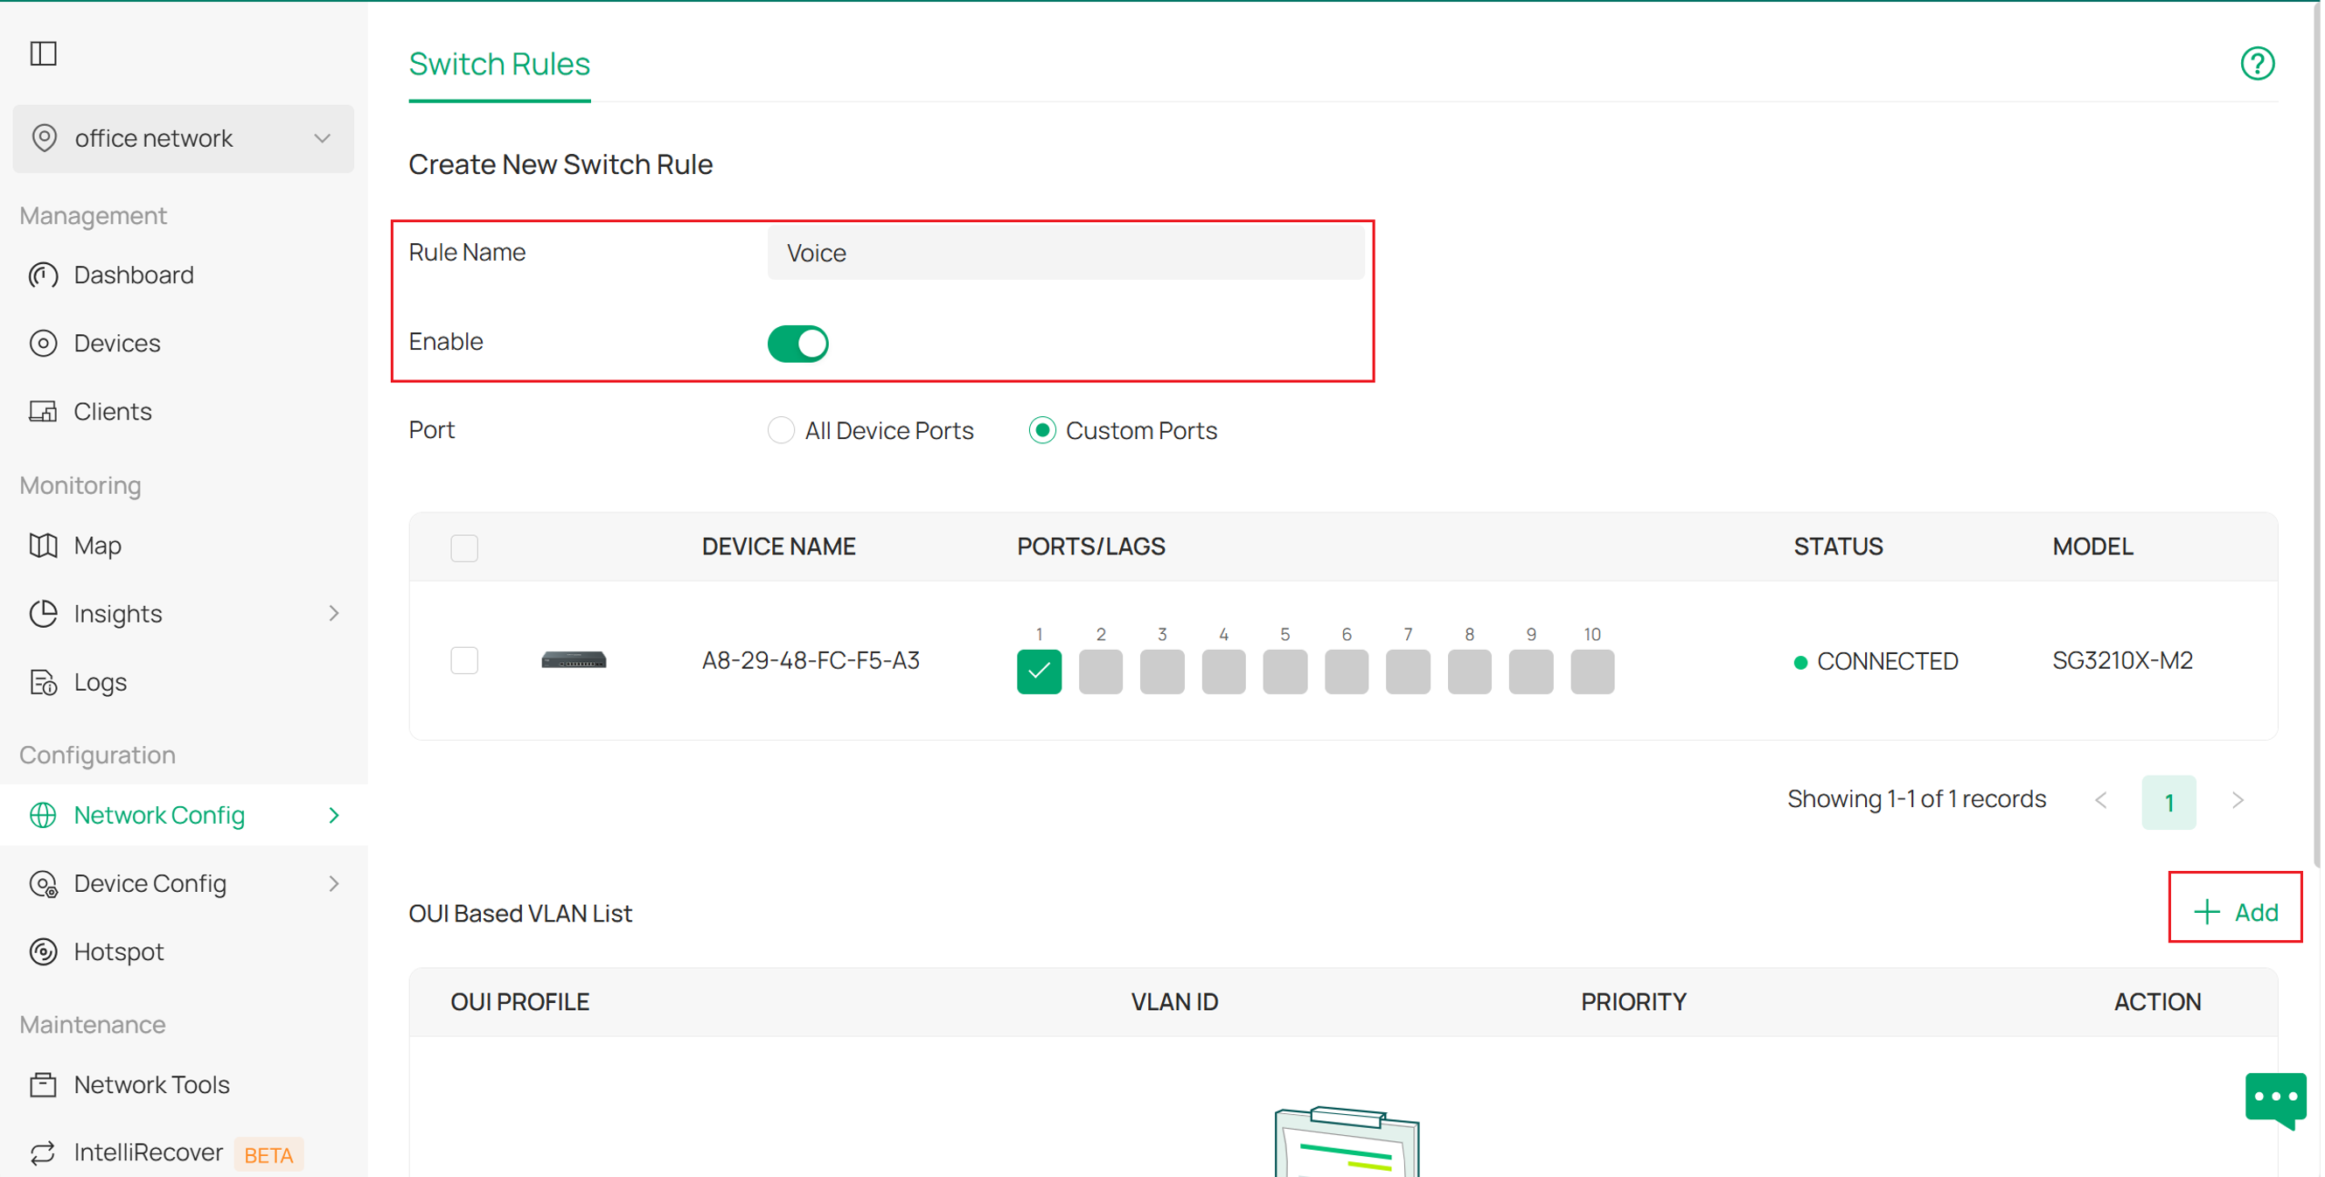This screenshot has width=2325, height=1177.
Task: Select All Device Ports radio button
Action: [781, 430]
